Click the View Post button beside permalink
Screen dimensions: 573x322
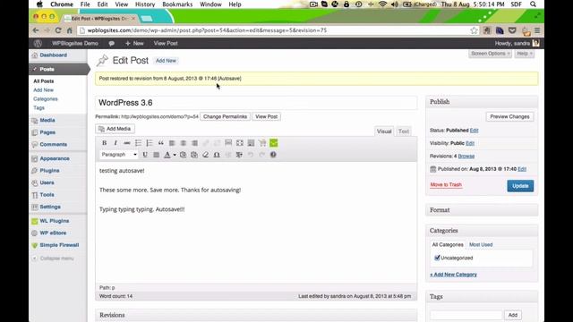point(266,117)
